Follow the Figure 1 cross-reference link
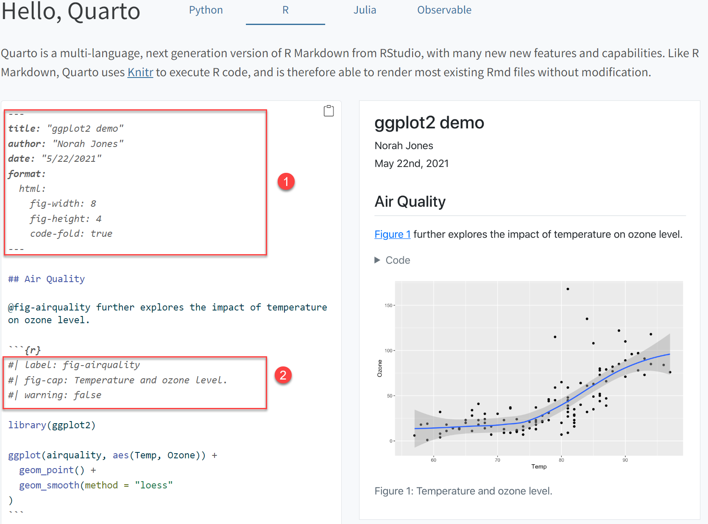 coord(392,234)
